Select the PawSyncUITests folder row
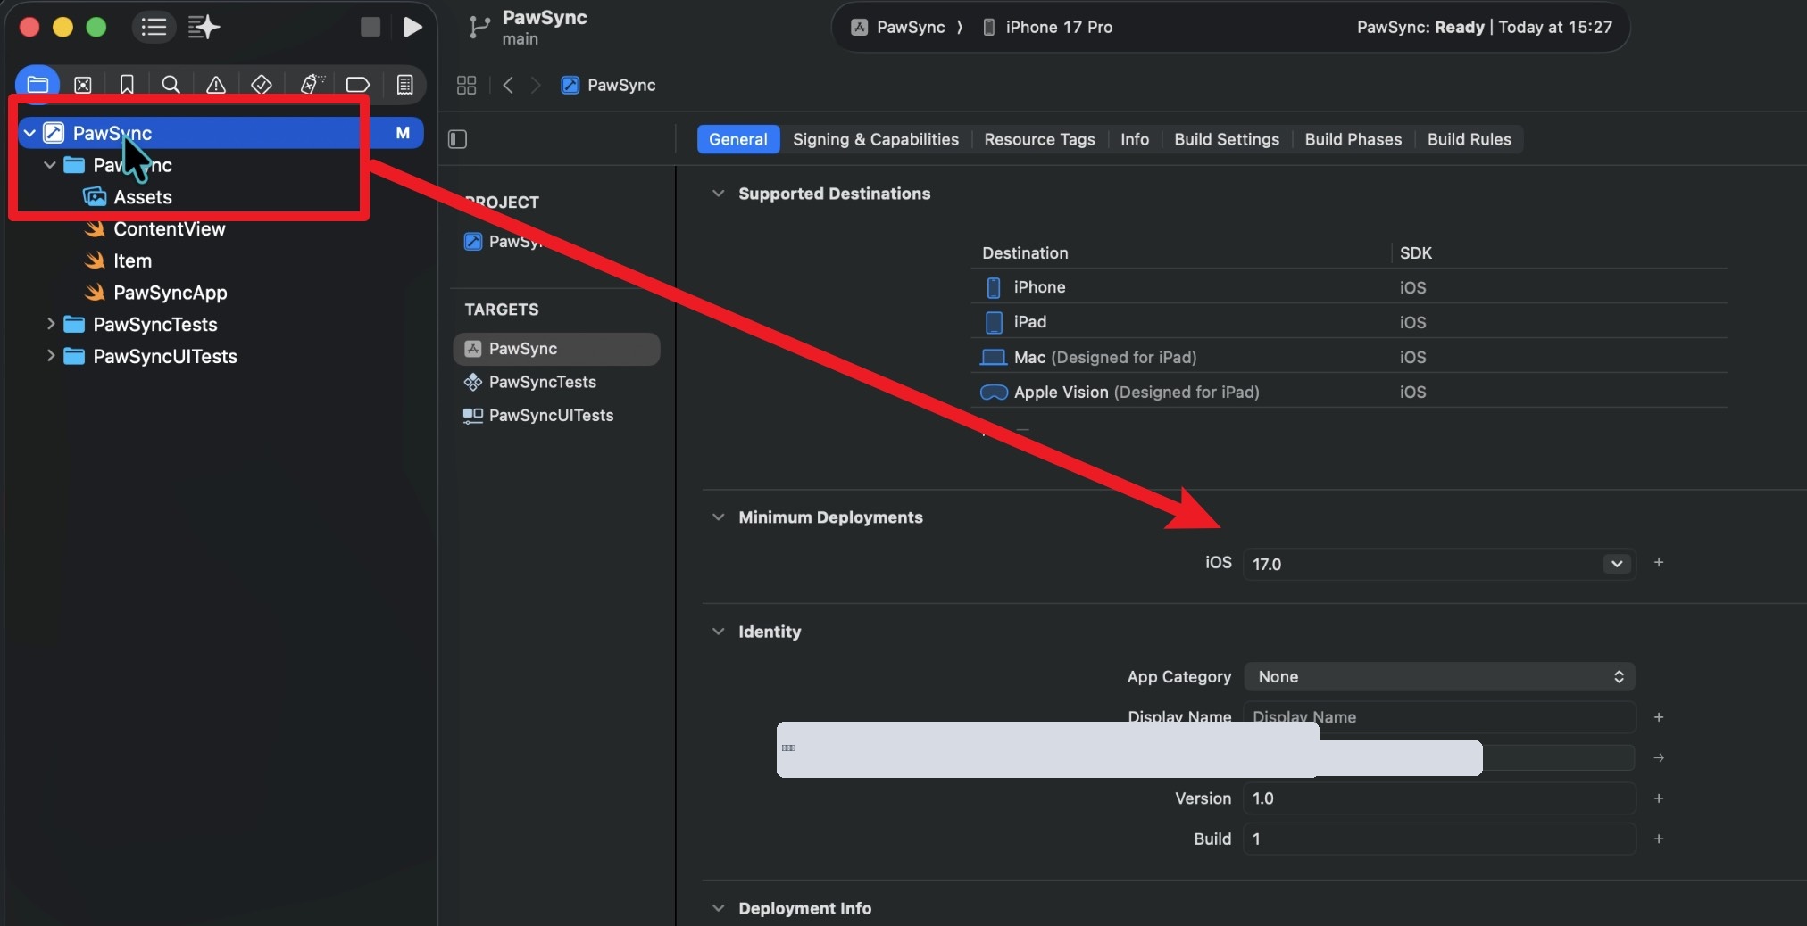This screenshot has height=926, width=1807. coord(165,356)
